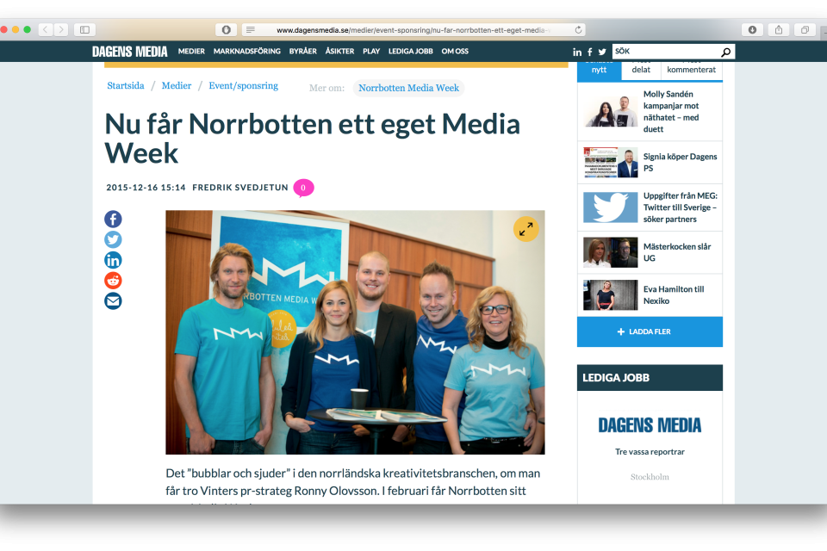Viewport: 827px width, 551px height.
Task: Open Twitter till Sverige article
Action: (x=681, y=207)
